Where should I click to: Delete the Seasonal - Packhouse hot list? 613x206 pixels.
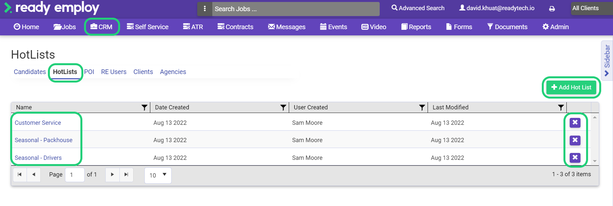click(575, 140)
